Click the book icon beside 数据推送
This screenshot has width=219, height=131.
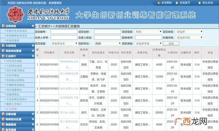[x=3, y=124]
